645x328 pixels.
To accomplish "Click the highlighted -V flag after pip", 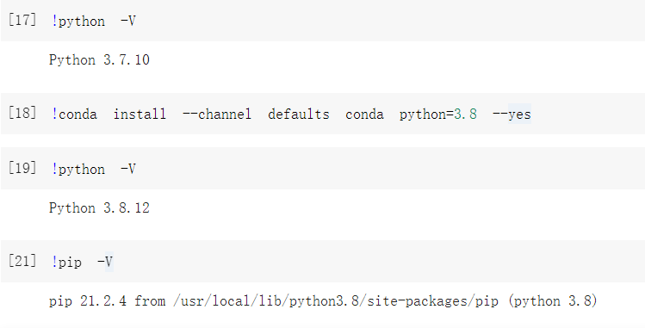I will click(105, 262).
